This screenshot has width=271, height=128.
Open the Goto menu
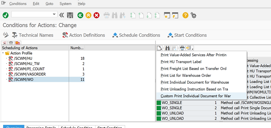pyautogui.click(x=49, y=4)
